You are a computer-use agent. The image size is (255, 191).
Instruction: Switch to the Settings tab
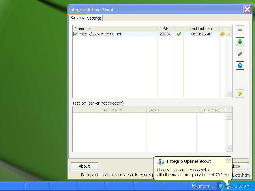(x=94, y=18)
